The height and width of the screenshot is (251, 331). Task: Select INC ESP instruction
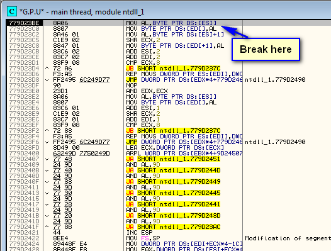coord(139,233)
